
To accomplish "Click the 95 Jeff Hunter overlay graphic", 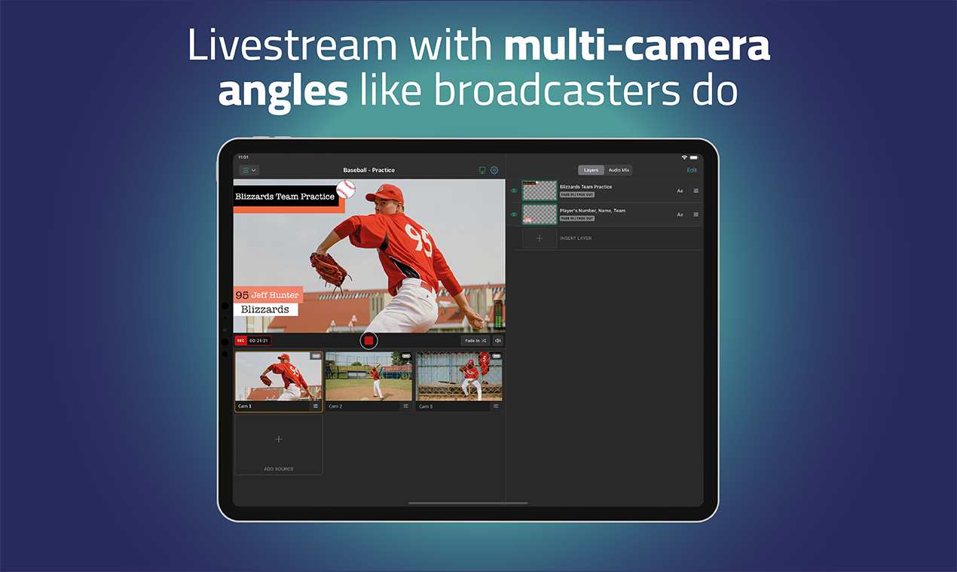I will click(x=268, y=295).
